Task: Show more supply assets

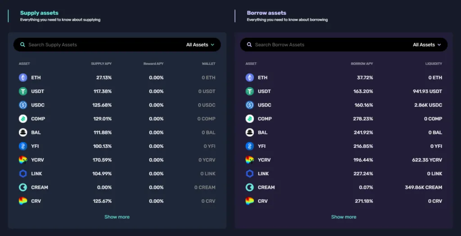Action: click(117, 217)
